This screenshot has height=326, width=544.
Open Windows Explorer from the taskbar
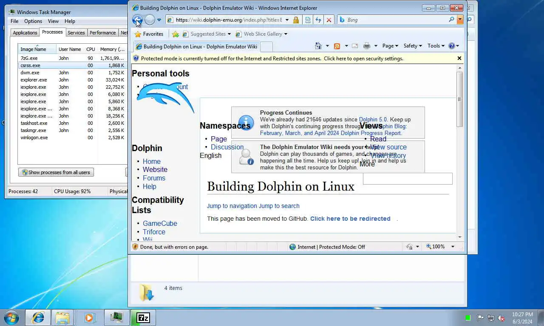pyautogui.click(x=62, y=317)
